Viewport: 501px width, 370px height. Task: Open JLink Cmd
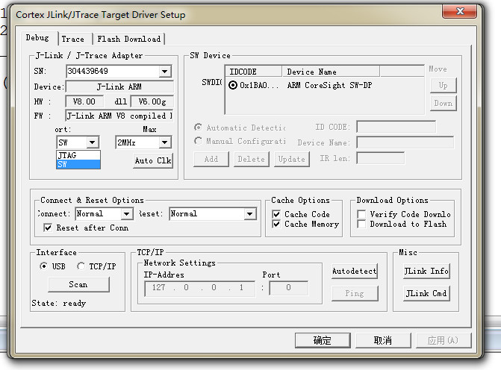(x=426, y=293)
